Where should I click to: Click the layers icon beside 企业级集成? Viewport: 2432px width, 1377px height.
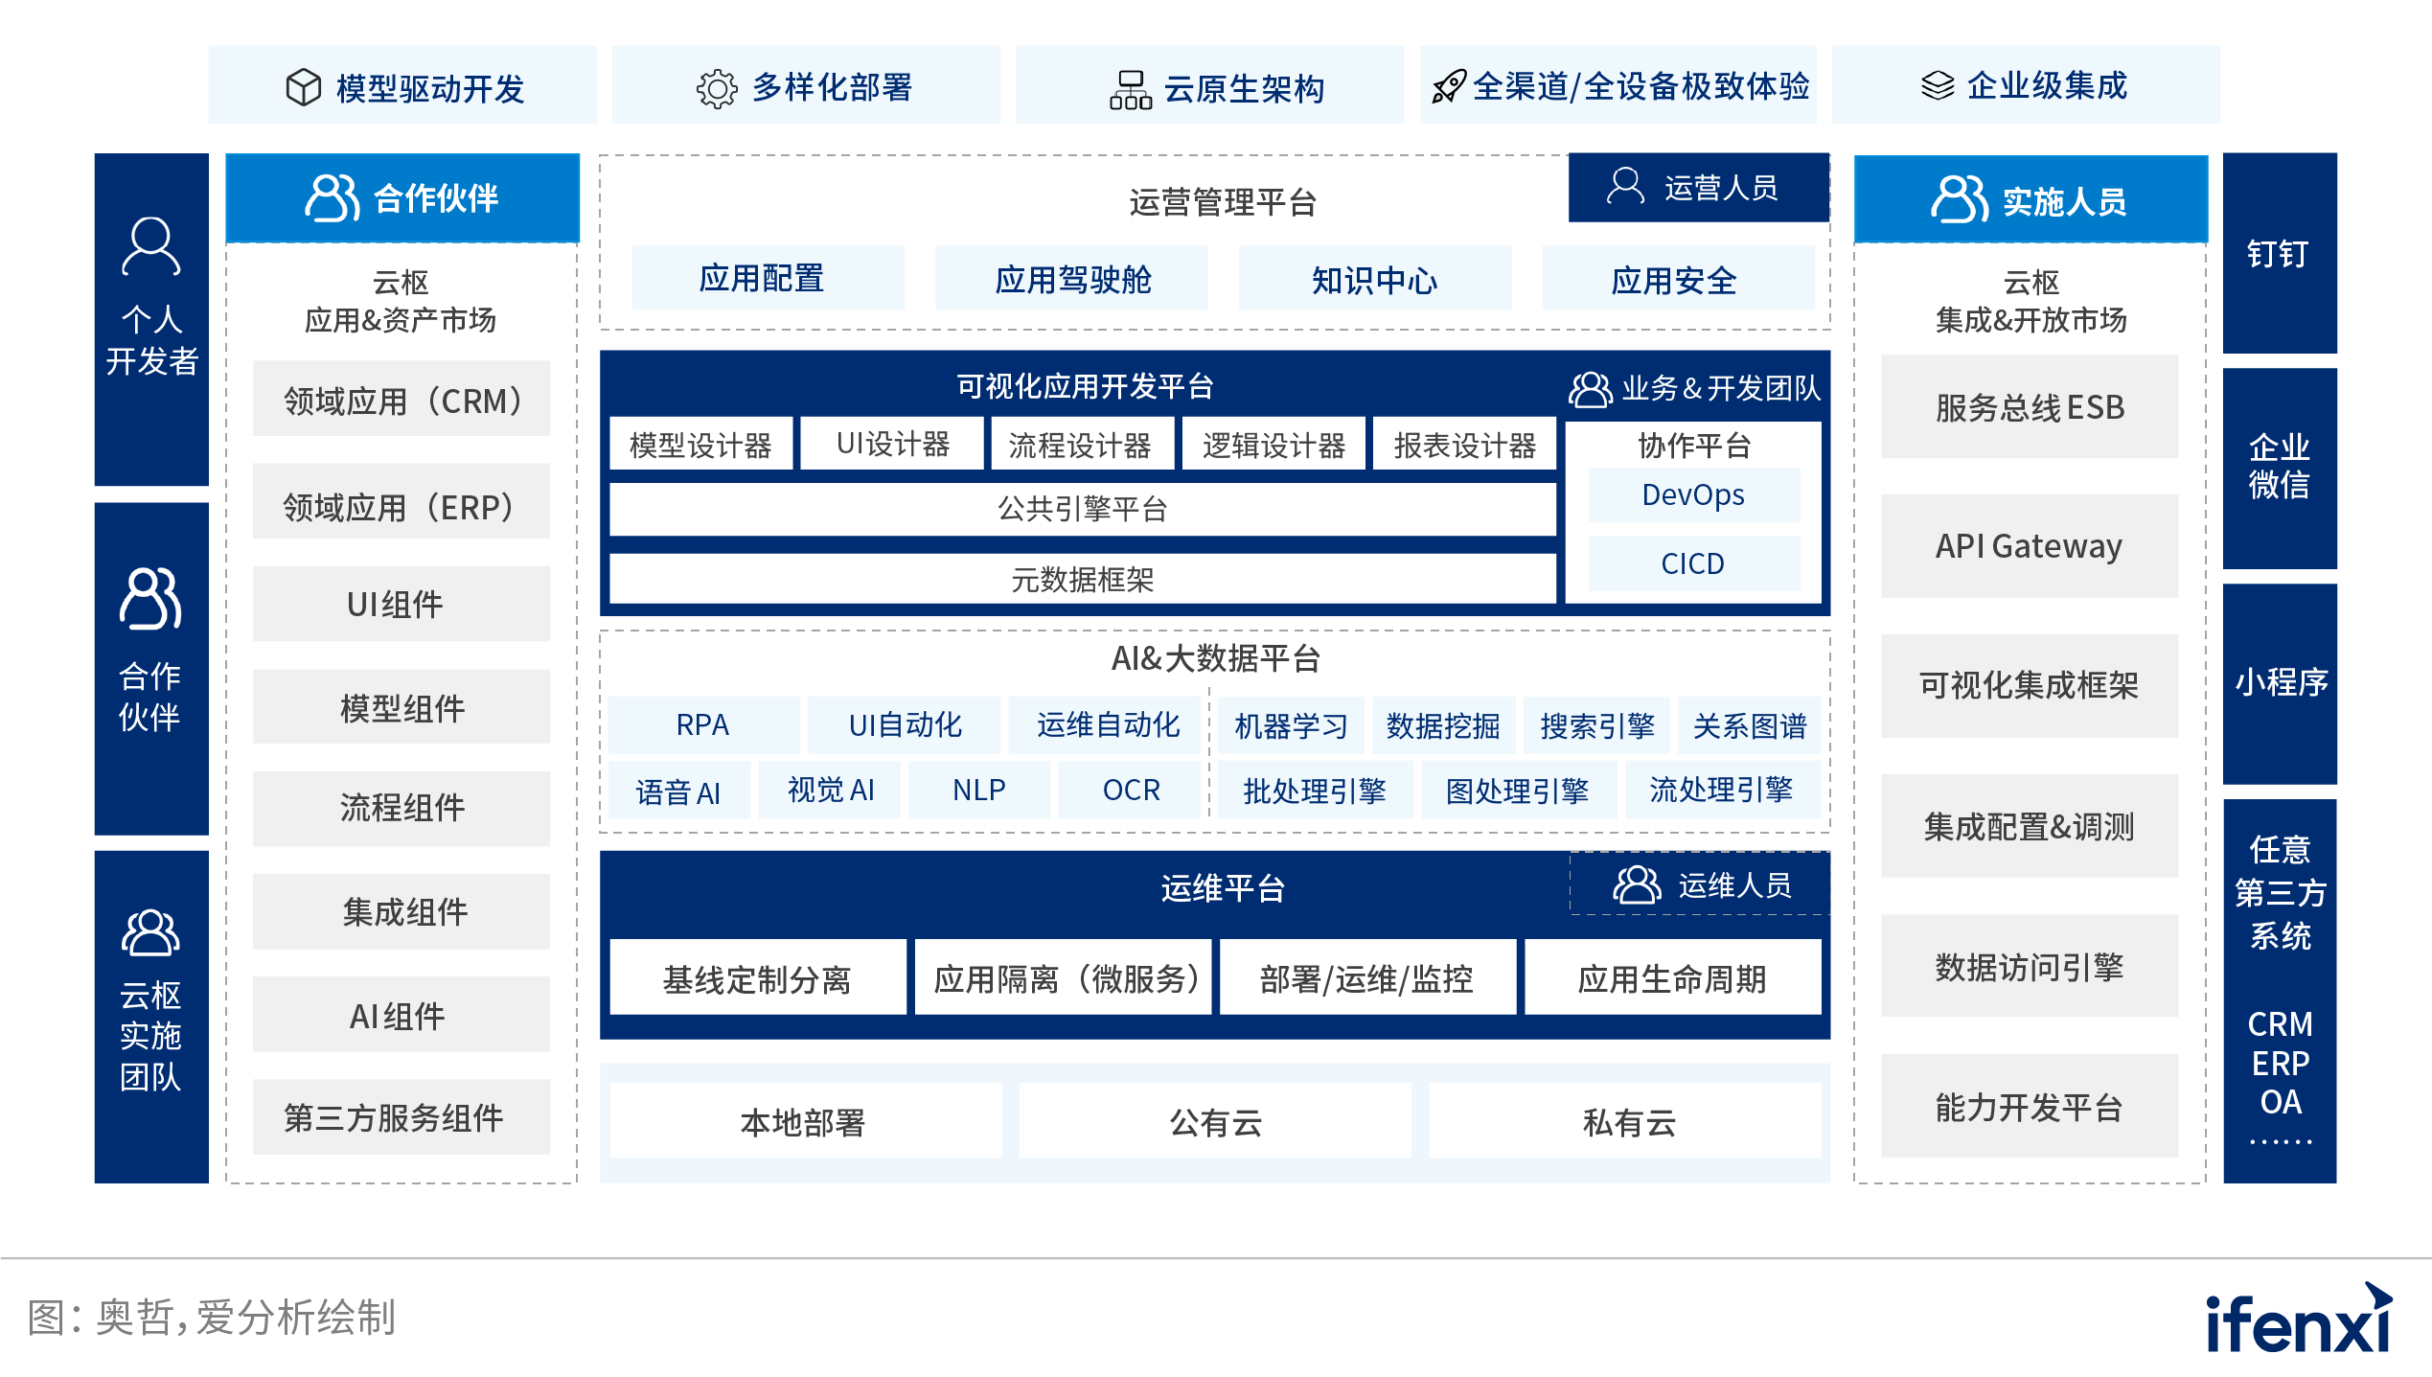pyautogui.click(x=1937, y=85)
